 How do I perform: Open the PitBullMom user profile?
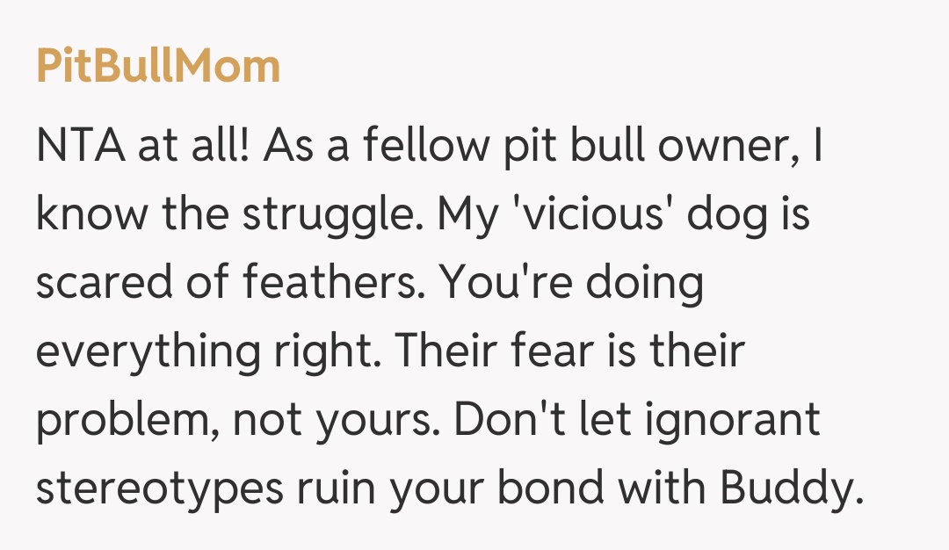tap(158, 67)
